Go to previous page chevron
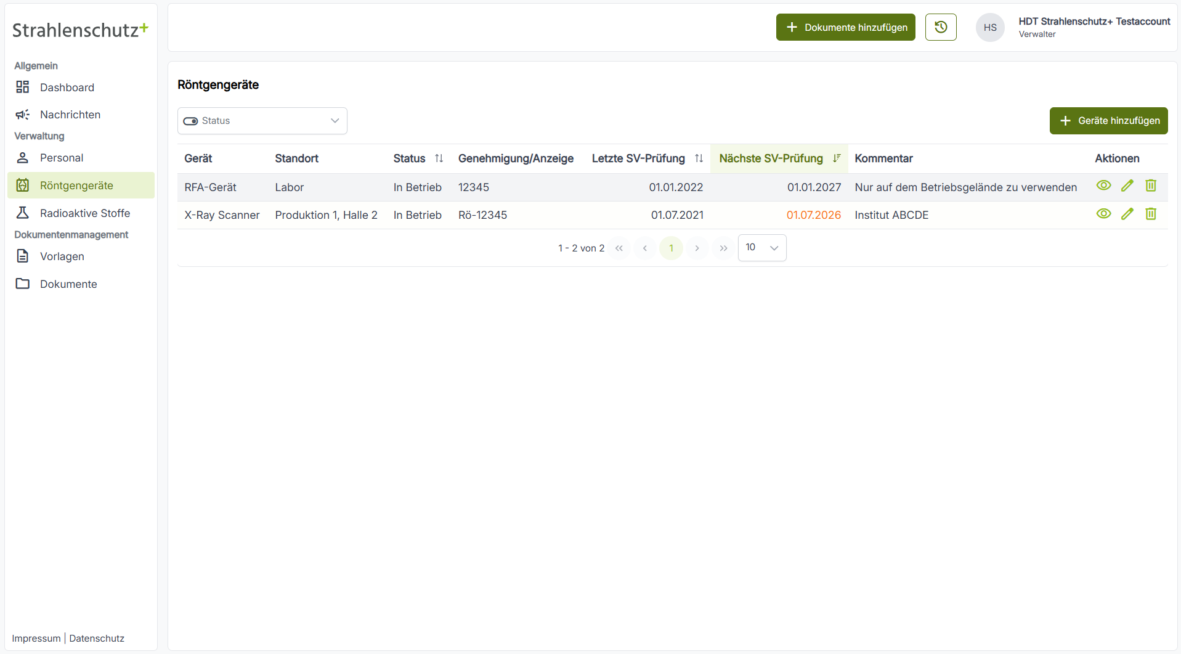 645,248
